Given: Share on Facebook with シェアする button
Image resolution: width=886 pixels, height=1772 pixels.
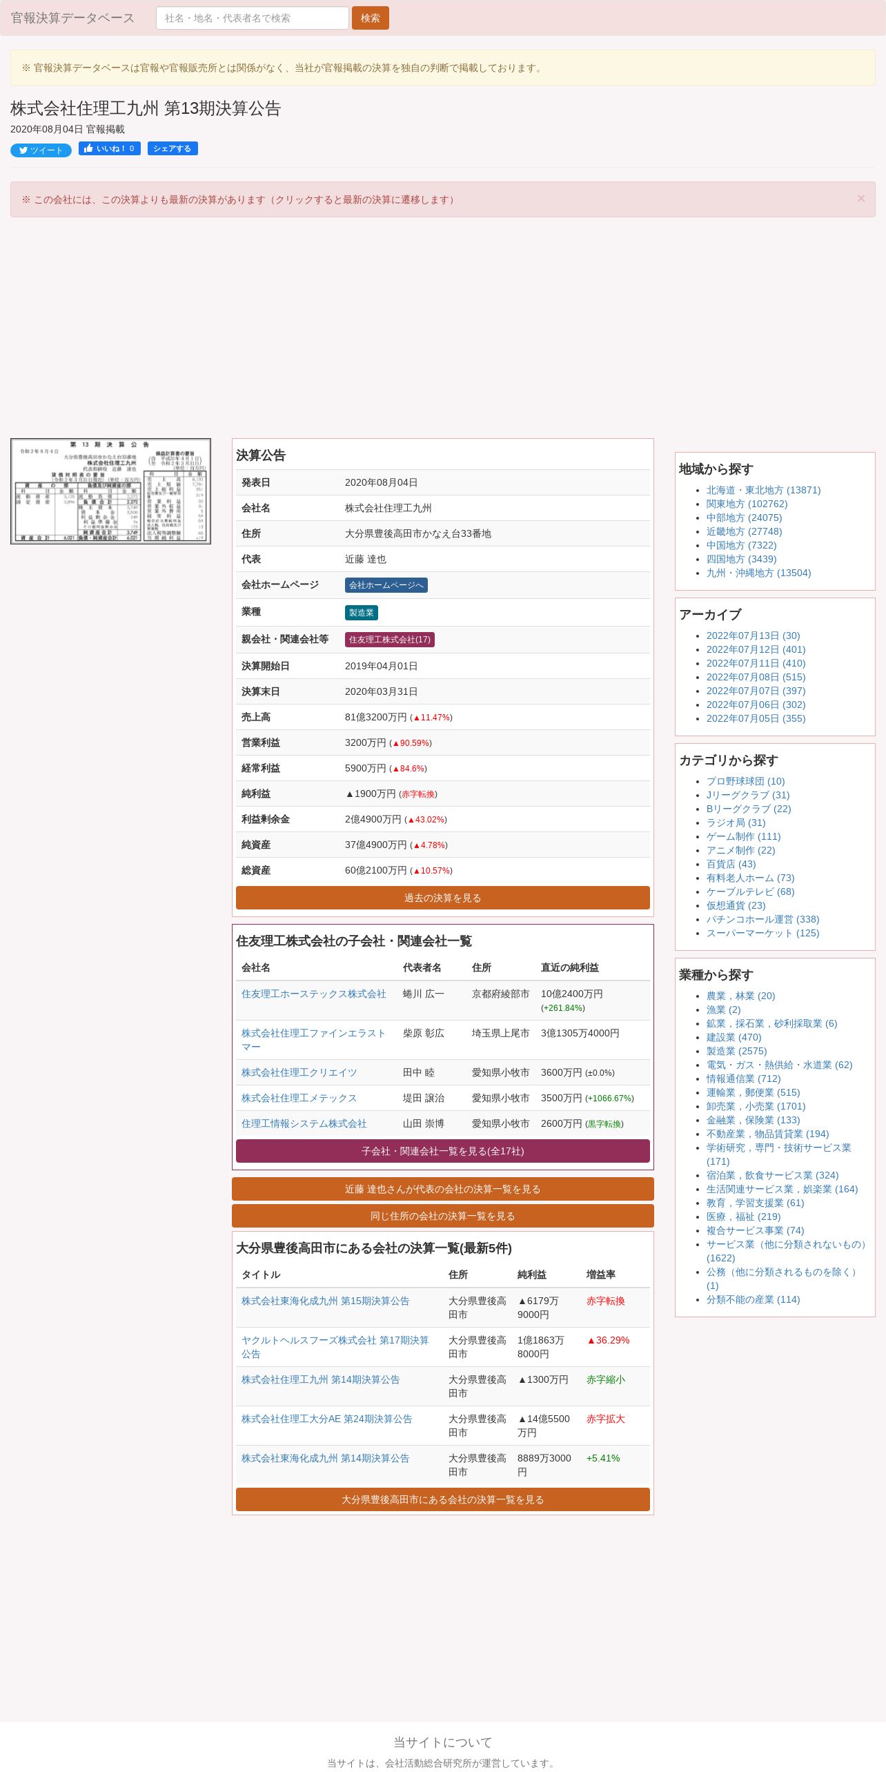Looking at the screenshot, I should click(173, 148).
